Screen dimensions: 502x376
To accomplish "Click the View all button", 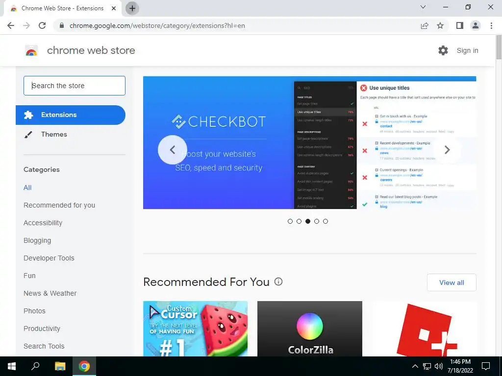I will [x=452, y=282].
